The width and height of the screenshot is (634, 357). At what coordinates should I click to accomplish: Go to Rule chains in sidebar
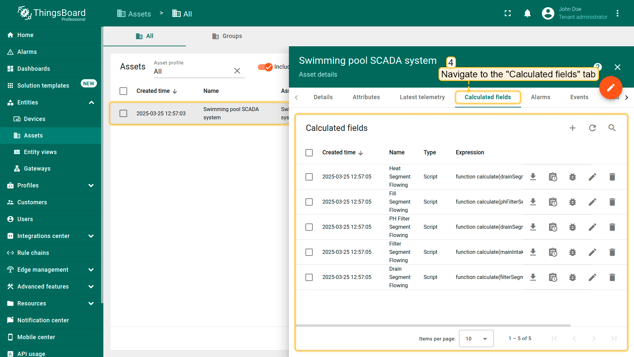point(33,253)
